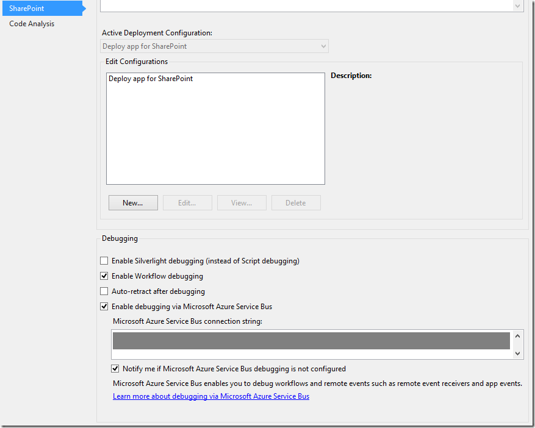
Task: Open Learn more about debugging link
Action: 211,396
